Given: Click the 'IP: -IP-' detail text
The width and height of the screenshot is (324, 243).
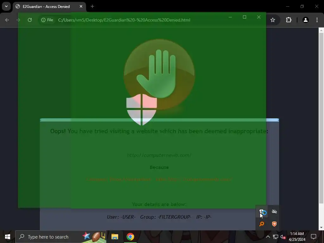Looking at the screenshot, I should pyautogui.click(x=204, y=217).
